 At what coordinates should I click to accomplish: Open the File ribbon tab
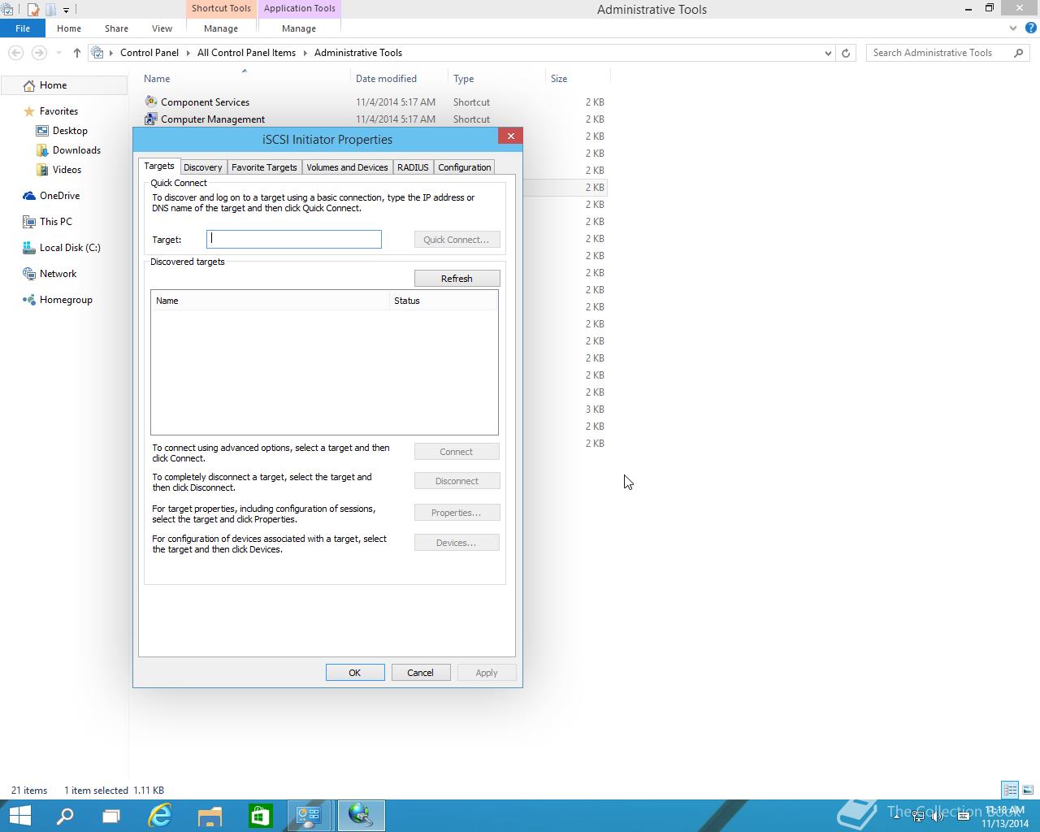[x=23, y=28]
